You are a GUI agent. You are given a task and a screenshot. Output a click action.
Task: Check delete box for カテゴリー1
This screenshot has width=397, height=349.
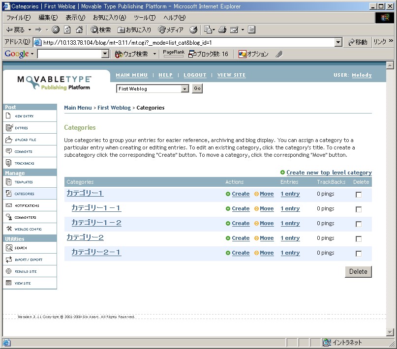click(x=359, y=195)
